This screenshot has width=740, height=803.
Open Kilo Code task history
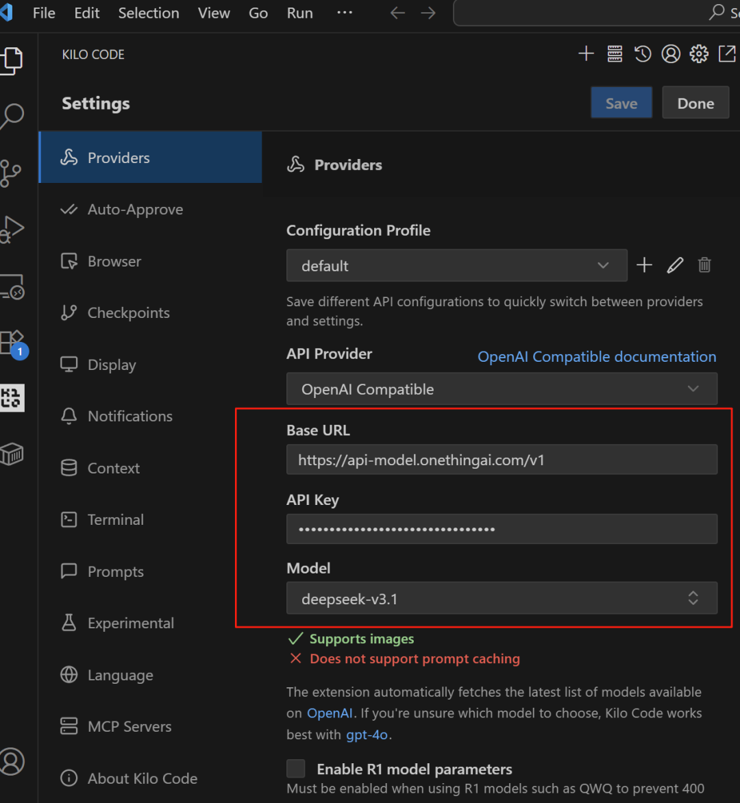[x=643, y=54]
